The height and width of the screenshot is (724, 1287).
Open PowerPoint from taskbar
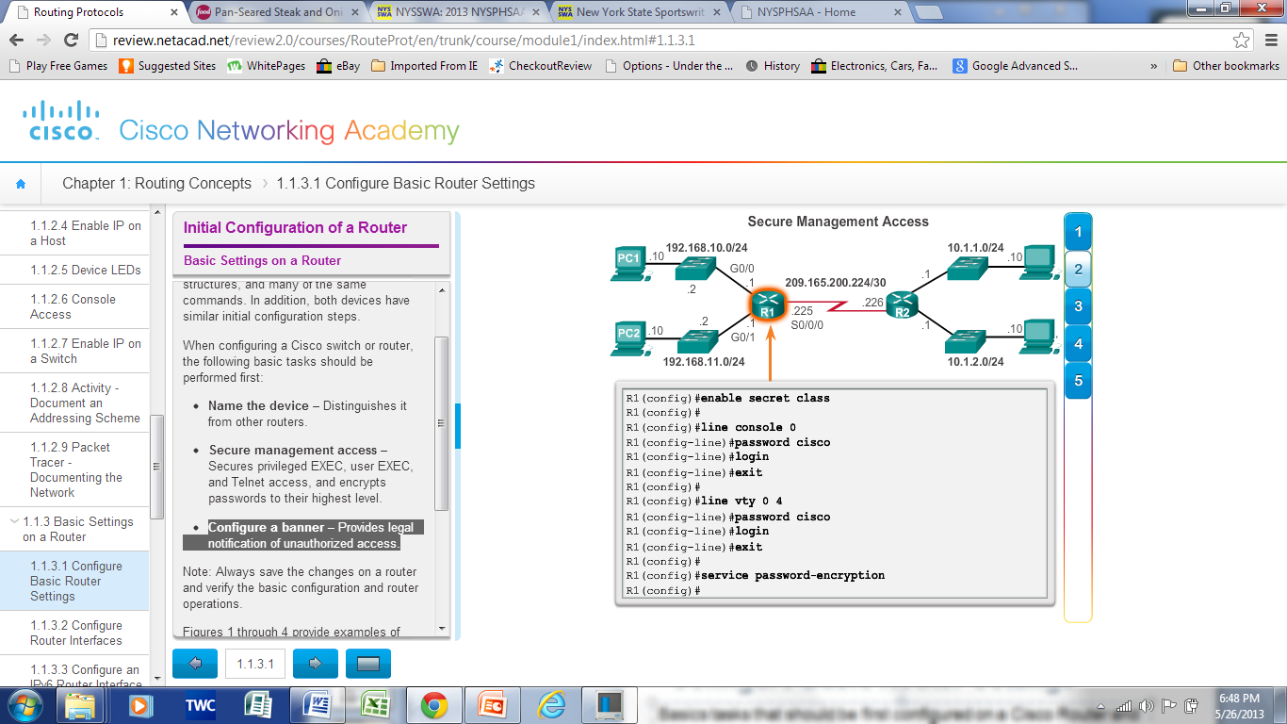point(493,705)
